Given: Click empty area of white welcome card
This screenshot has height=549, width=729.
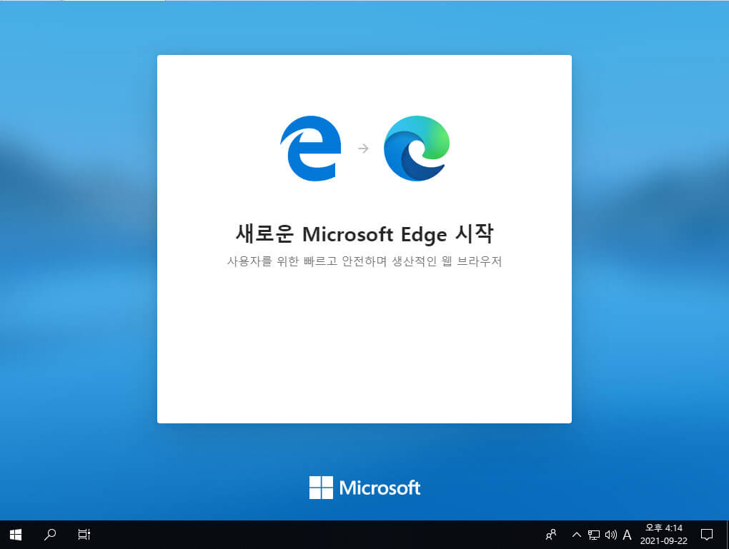Looking at the screenshot, I should [x=364, y=348].
